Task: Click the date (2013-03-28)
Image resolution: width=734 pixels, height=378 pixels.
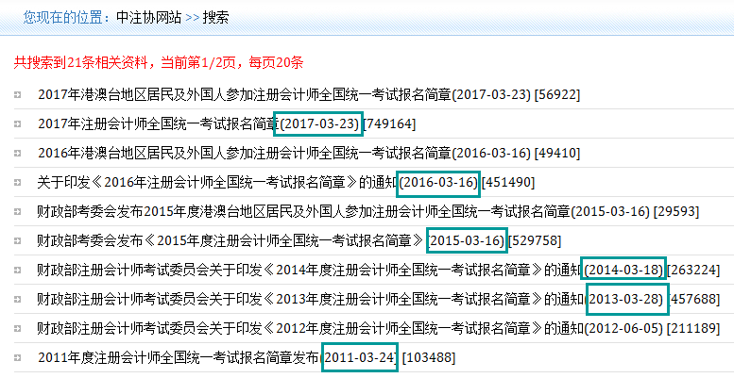Action: pos(625,299)
